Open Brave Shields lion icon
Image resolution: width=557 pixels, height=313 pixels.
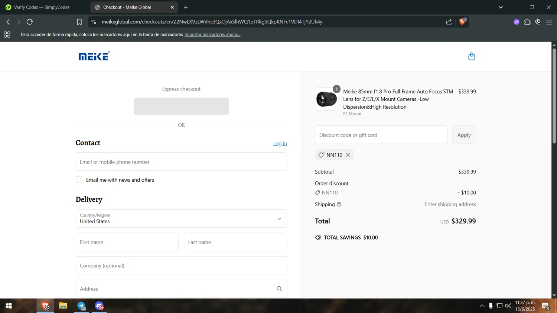click(463, 21)
